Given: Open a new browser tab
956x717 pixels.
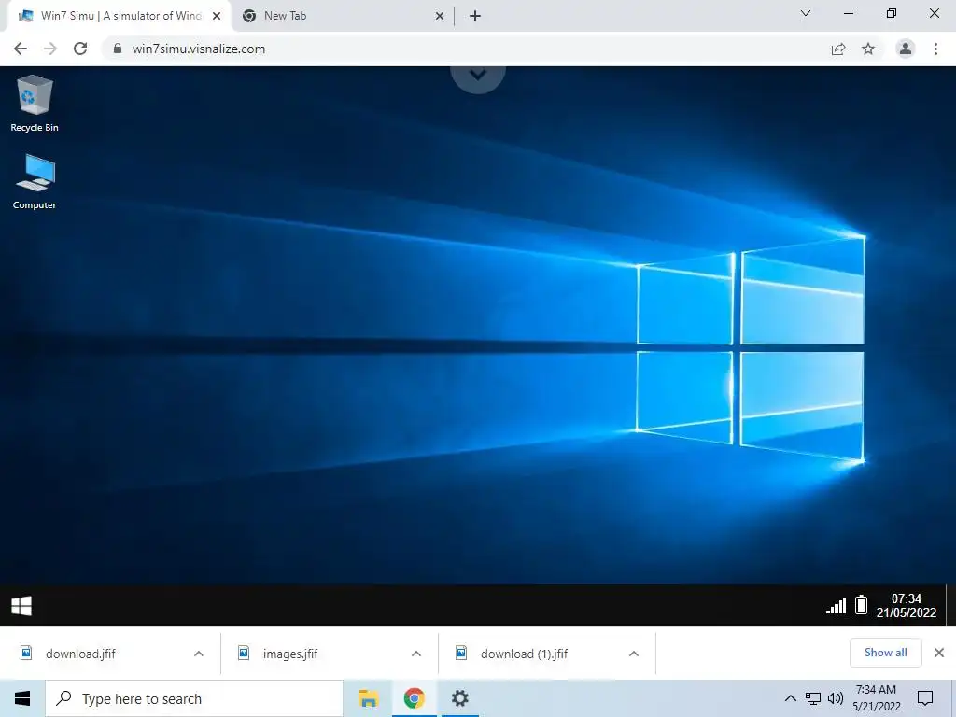Looking at the screenshot, I should 475,16.
